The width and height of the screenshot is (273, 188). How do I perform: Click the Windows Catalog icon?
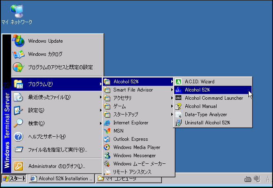19,54
